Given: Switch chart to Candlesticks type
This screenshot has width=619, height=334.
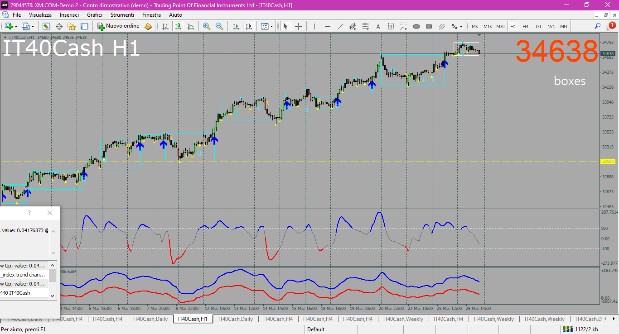Looking at the screenshot, I should pyautogui.click(x=178, y=26).
